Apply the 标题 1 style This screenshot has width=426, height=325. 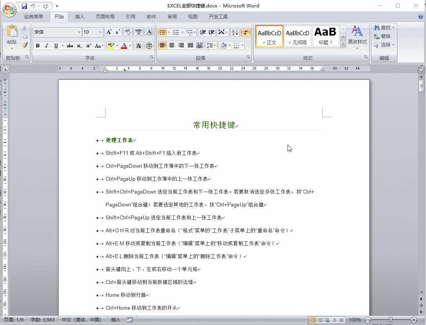click(x=325, y=35)
